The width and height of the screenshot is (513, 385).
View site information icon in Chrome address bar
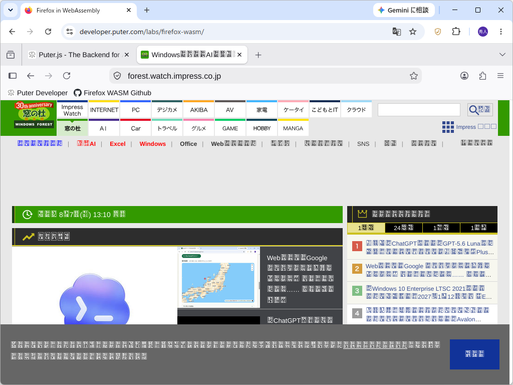pos(70,32)
